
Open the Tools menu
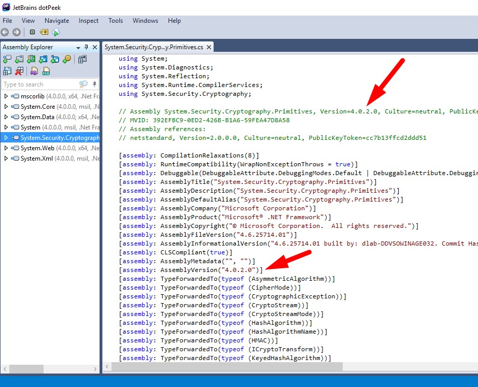pos(116,21)
